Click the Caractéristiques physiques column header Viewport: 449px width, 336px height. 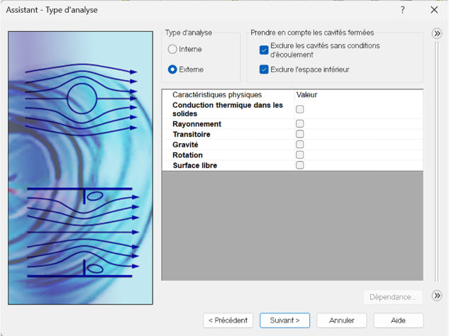pyautogui.click(x=217, y=94)
